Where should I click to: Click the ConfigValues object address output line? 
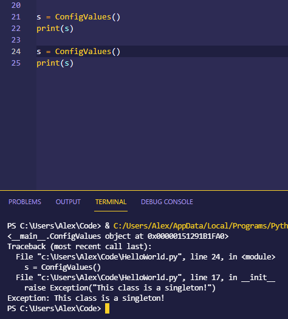118,236
